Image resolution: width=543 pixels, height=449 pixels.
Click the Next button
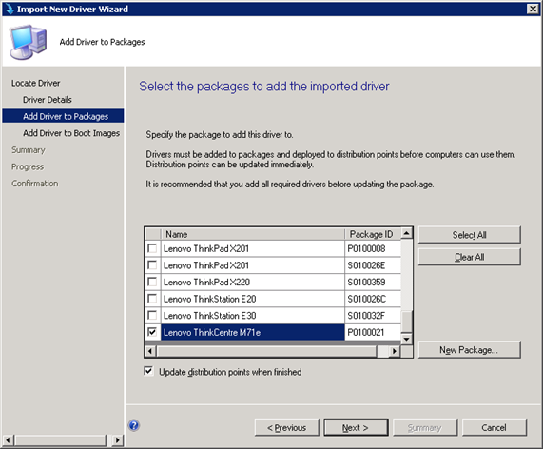click(x=356, y=428)
